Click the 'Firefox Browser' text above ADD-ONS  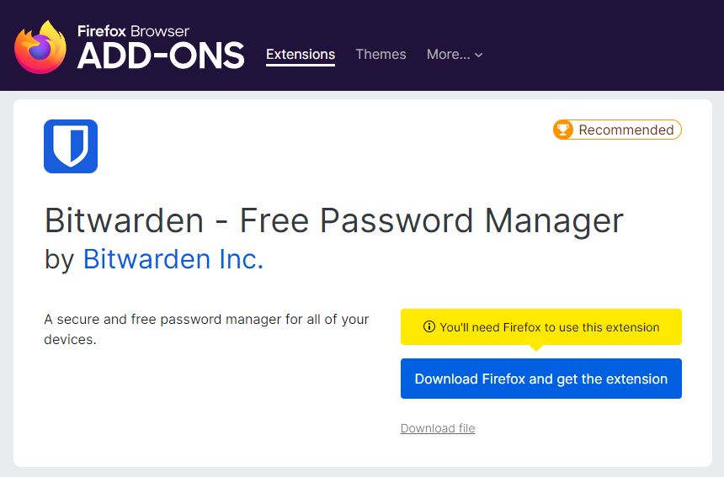click(x=133, y=31)
